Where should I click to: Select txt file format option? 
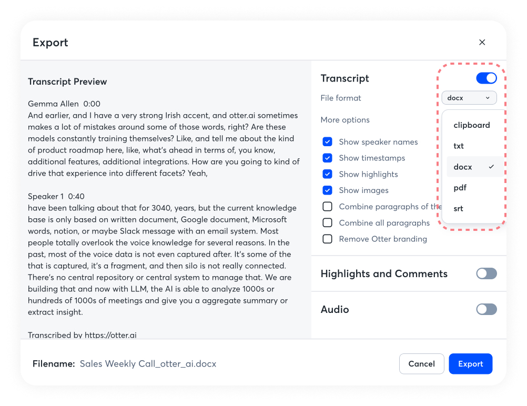pos(459,146)
